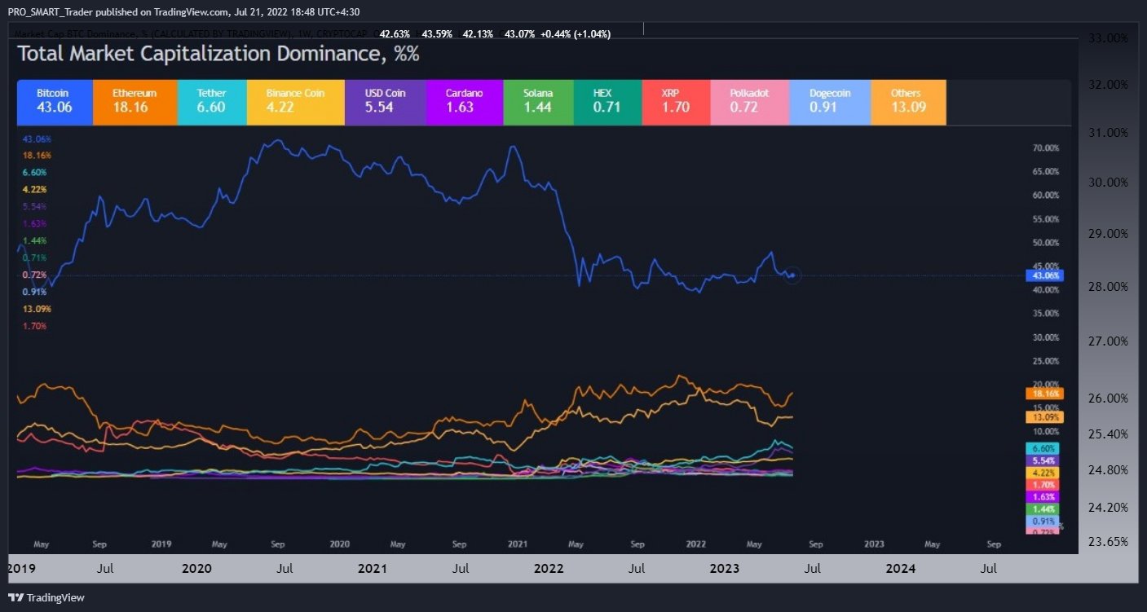The width and height of the screenshot is (1147, 612).
Task: Click the 55.00% inner scale label
Action: click(1046, 219)
